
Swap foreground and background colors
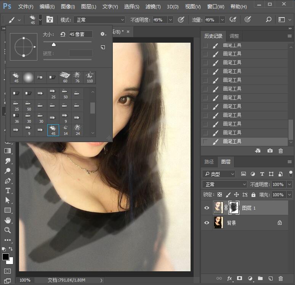11,249
